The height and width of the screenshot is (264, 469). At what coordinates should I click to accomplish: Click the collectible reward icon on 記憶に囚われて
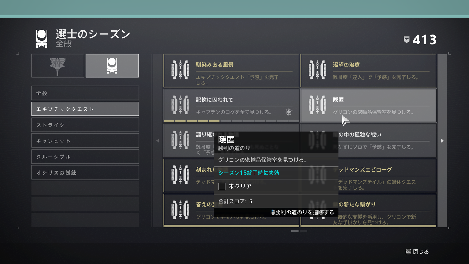289,113
